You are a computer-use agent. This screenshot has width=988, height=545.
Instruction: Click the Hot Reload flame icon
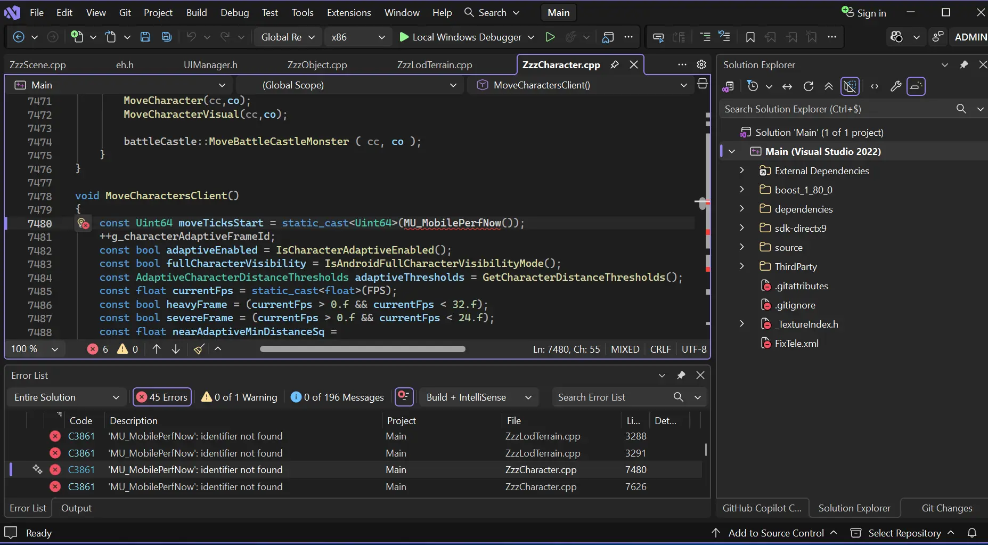tap(571, 37)
